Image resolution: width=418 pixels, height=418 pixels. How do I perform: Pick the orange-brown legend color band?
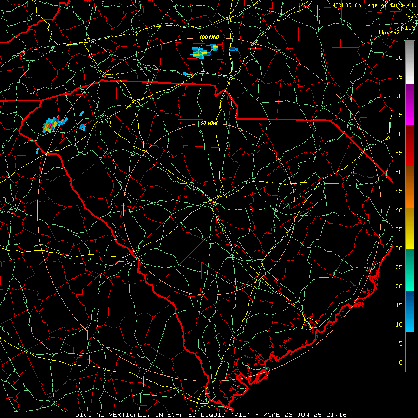pyautogui.click(x=410, y=187)
